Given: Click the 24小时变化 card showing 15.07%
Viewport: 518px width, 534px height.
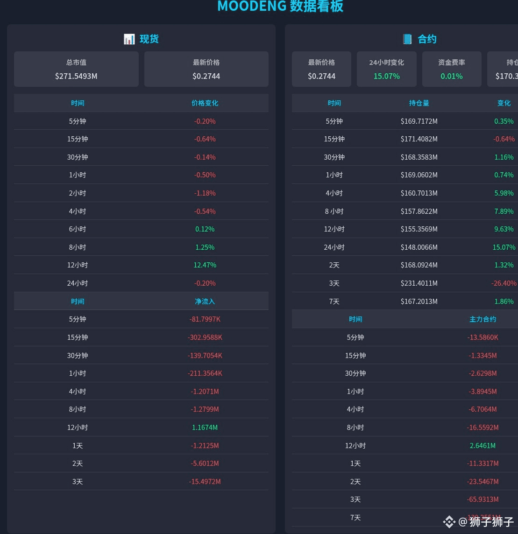Looking at the screenshot, I should [x=386, y=69].
